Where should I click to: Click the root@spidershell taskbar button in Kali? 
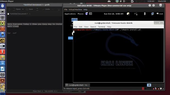pyautogui.click(x=77, y=85)
